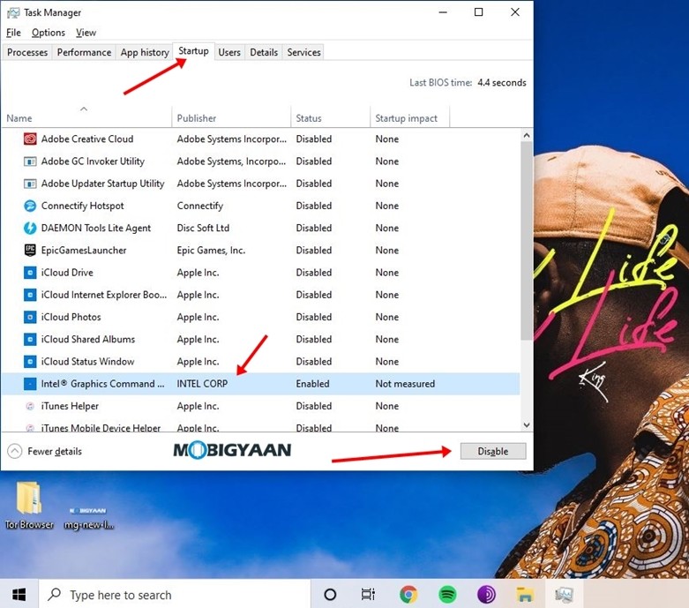The image size is (689, 608).
Task: Click the Connectify Hotspot icon
Action: (x=30, y=206)
